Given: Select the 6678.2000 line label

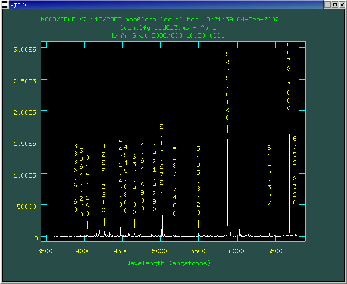Looking at the screenshot, I should coord(289,76).
